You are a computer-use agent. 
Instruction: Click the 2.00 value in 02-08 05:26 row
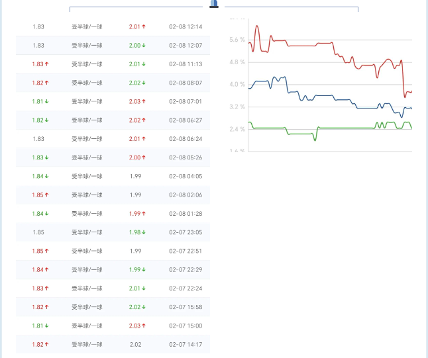click(134, 157)
